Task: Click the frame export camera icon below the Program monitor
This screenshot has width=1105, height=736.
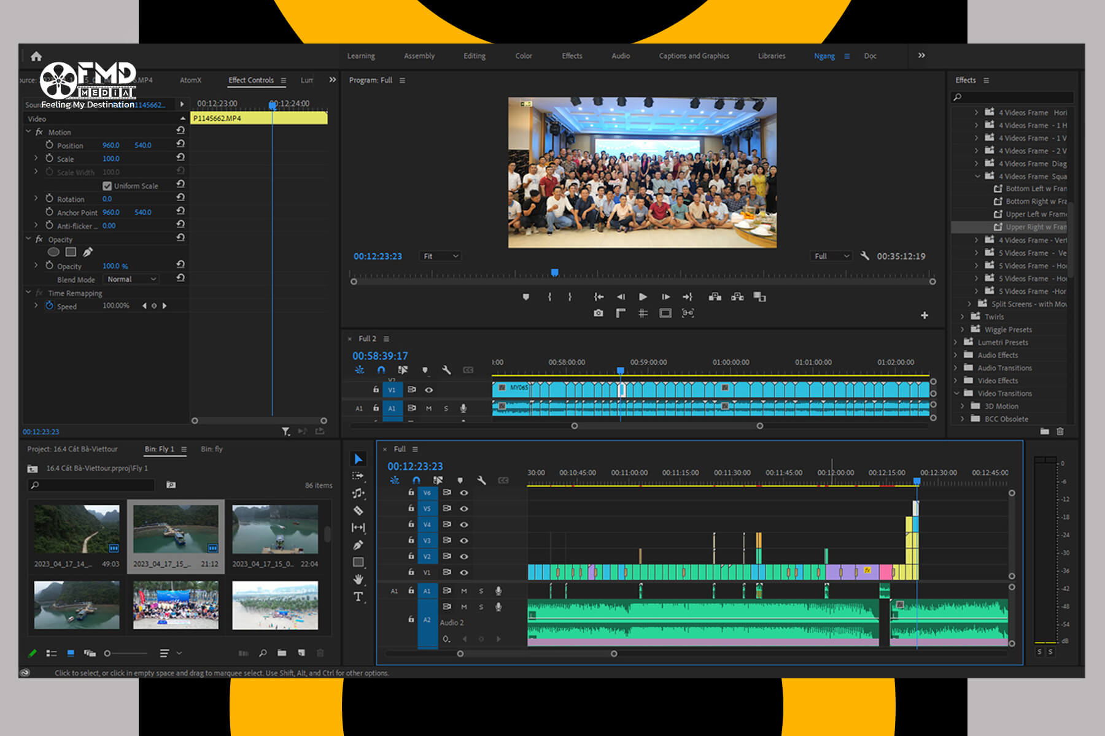Action: tap(599, 313)
